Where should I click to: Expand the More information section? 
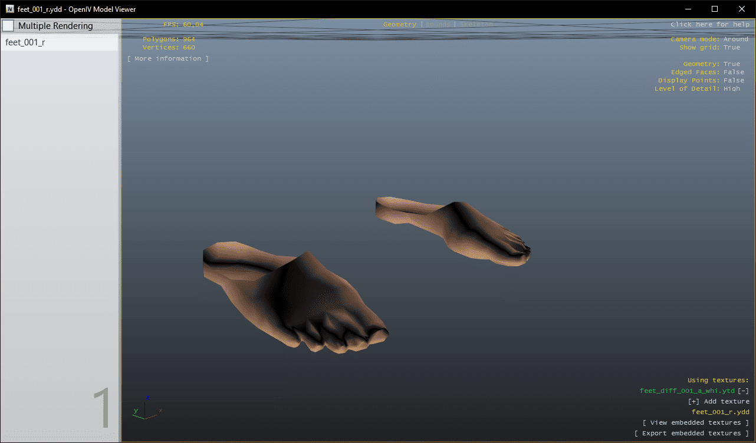point(168,59)
